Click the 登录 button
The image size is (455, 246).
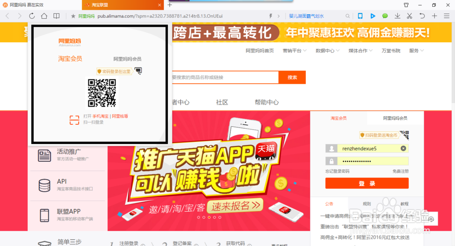pyautogui.click(x=367, y=183)
